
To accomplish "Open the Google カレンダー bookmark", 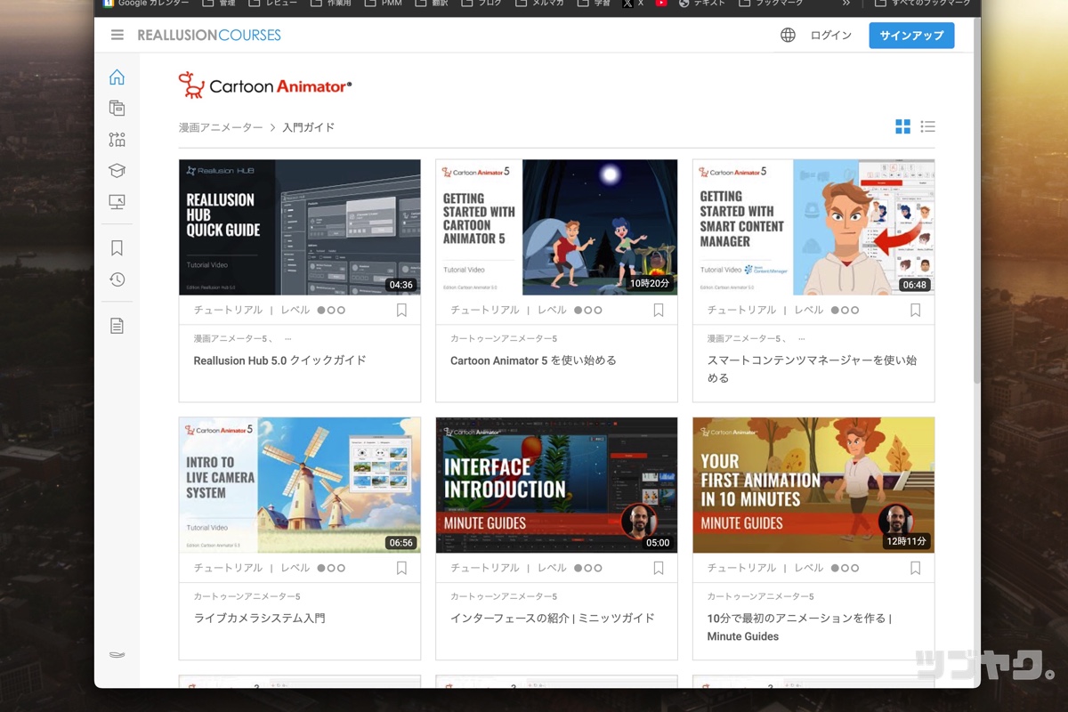I will point(145,4).
